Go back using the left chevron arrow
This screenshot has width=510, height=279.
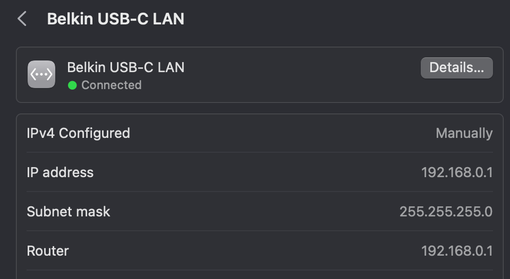(22, 19)
